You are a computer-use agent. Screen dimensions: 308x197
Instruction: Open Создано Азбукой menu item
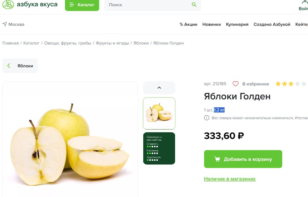click(272, 24)
